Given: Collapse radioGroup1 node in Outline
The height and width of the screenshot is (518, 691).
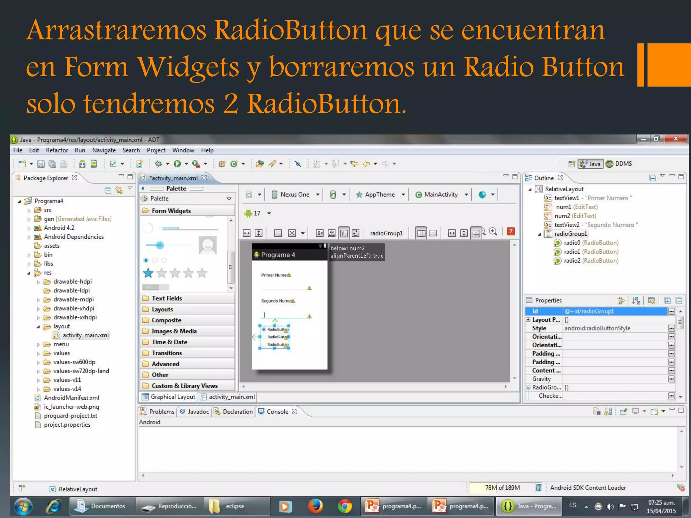Looking at the screenshot, I should point(539,234).
